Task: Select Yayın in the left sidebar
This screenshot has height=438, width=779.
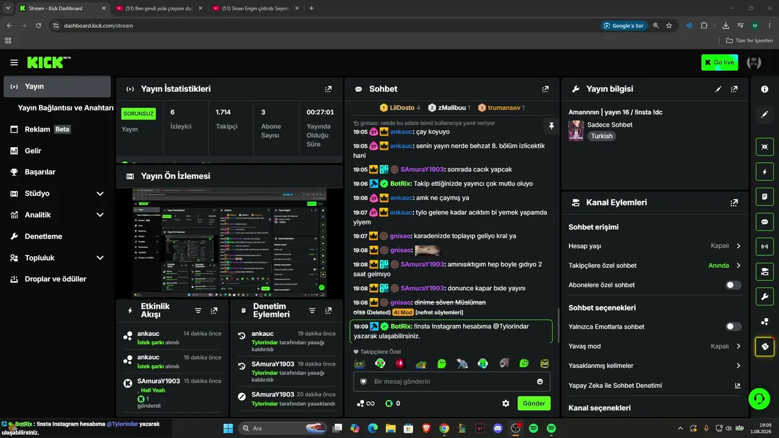Action: point(57,87)
